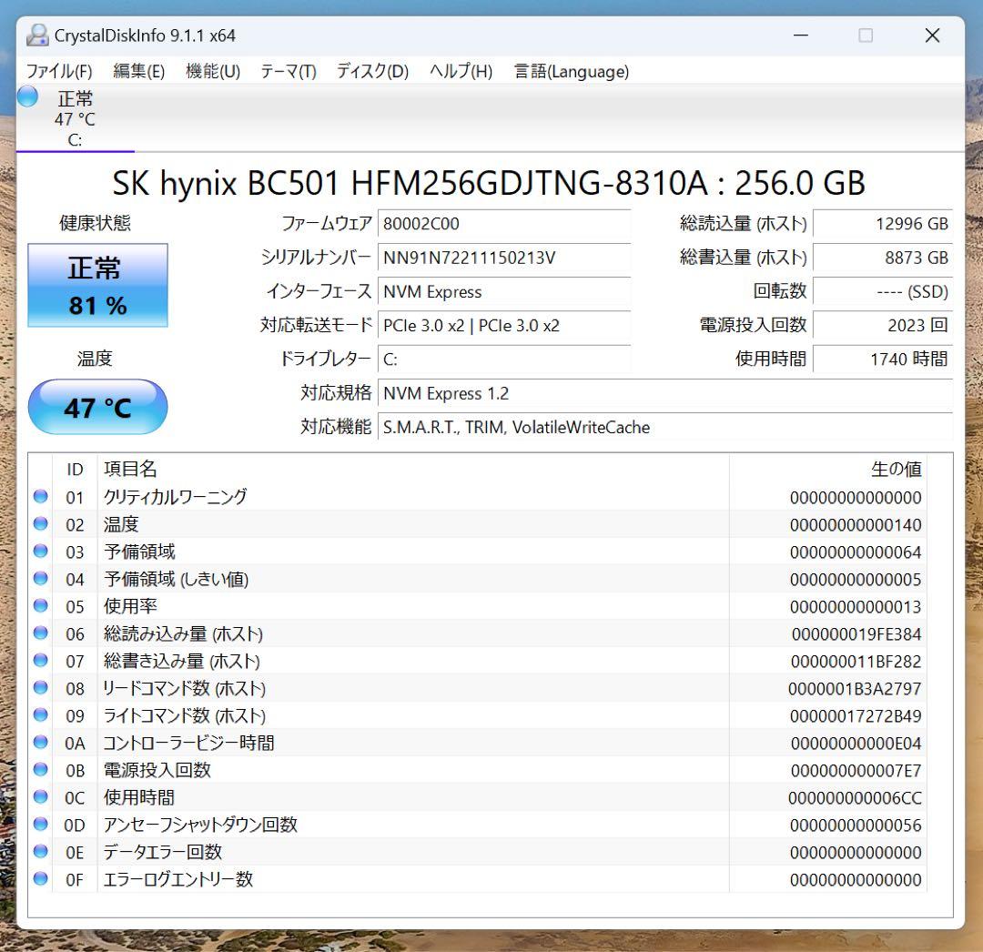
Task: Select the クリティカルワーニング attribute name
Action: [x=176, y=497]
